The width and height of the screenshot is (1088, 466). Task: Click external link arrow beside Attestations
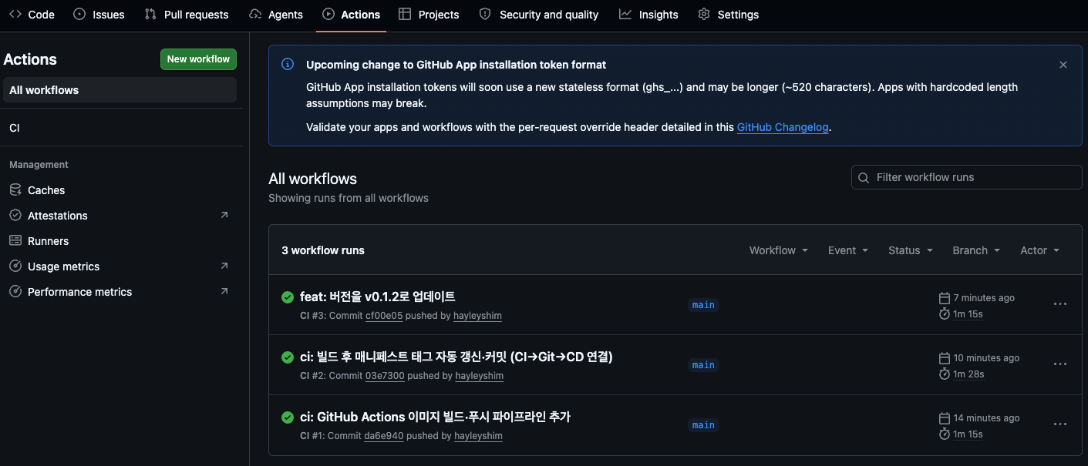pyautogui.click(x=224, y=215)
